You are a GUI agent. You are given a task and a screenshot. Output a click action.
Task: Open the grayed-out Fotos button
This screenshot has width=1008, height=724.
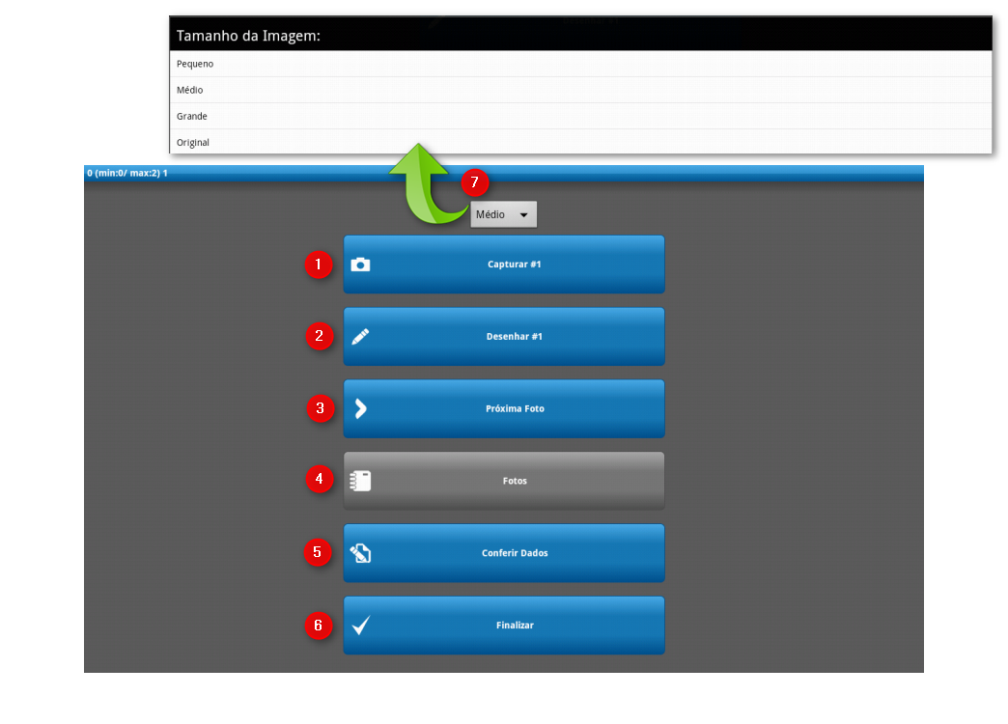(504, 481)
